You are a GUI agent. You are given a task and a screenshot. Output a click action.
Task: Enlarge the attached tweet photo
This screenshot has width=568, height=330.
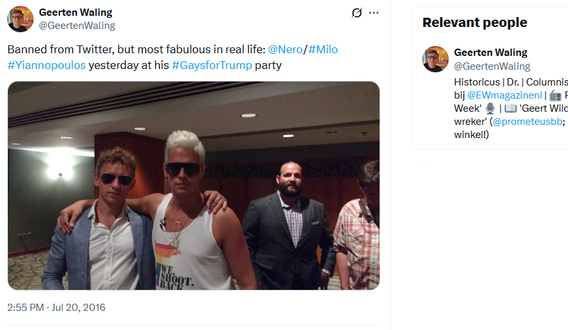click(x=194, y=185)
